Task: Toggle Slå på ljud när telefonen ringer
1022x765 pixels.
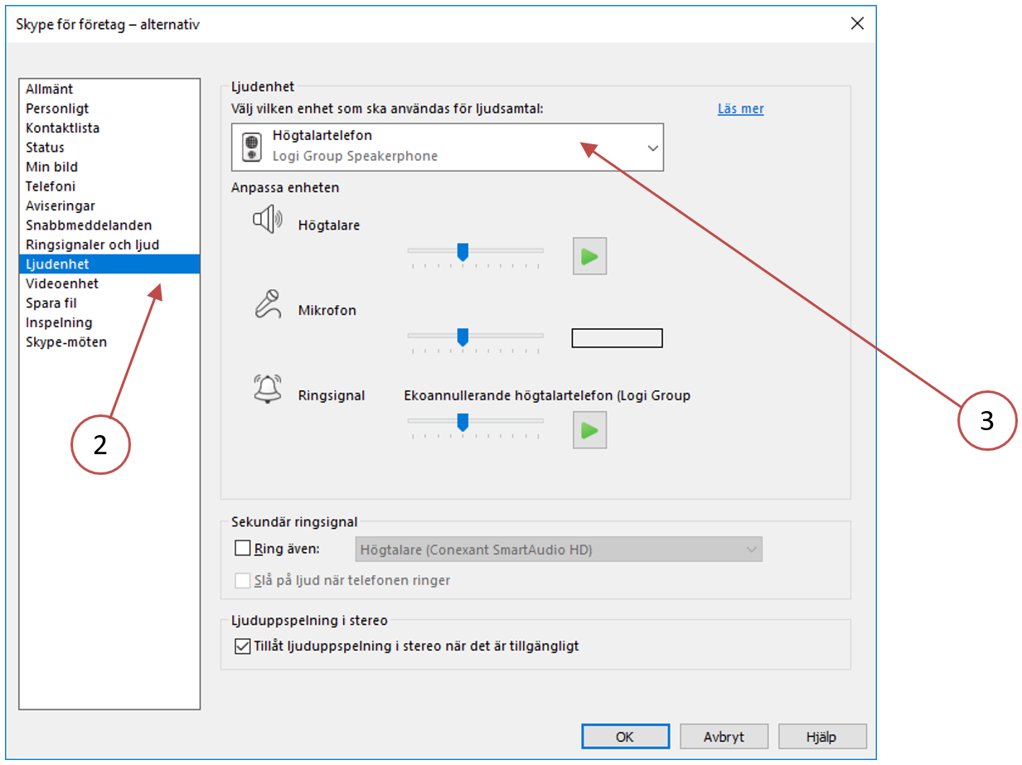Action: tap(243, 580)
